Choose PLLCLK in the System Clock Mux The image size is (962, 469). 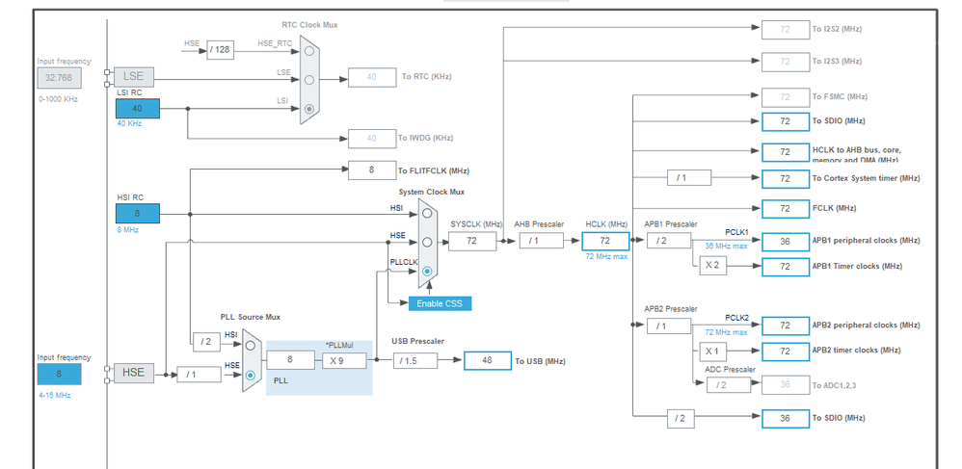pos(427,271)
